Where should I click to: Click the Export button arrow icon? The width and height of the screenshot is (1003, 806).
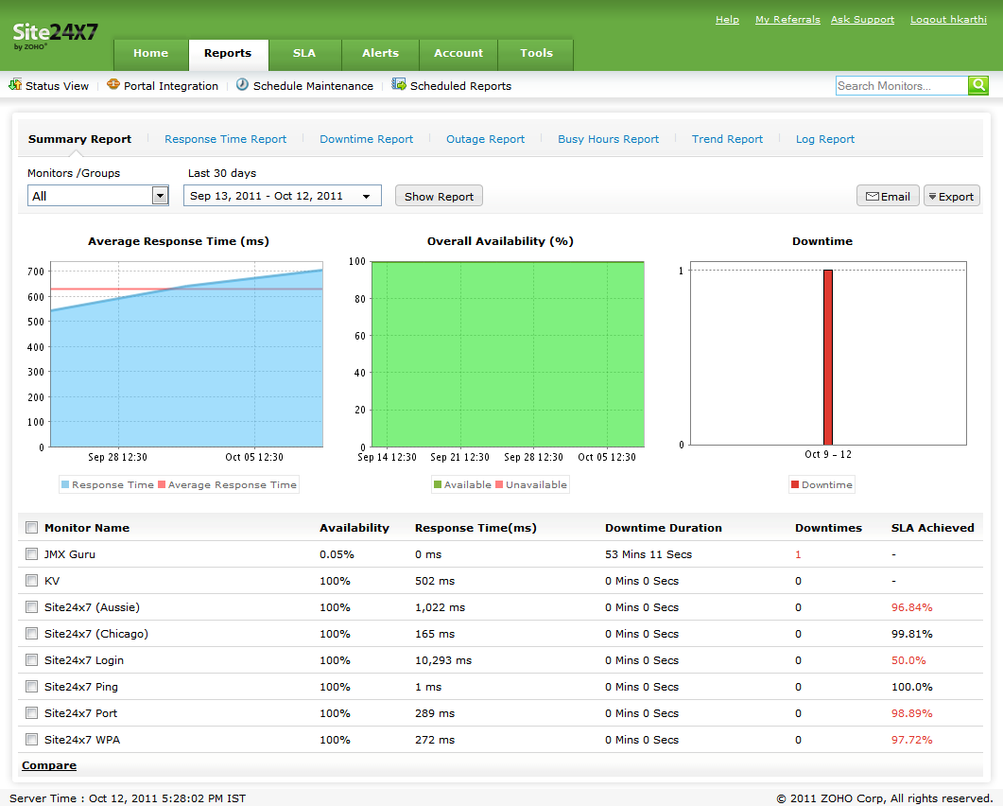pyautogui.click(x=932, y=197)
